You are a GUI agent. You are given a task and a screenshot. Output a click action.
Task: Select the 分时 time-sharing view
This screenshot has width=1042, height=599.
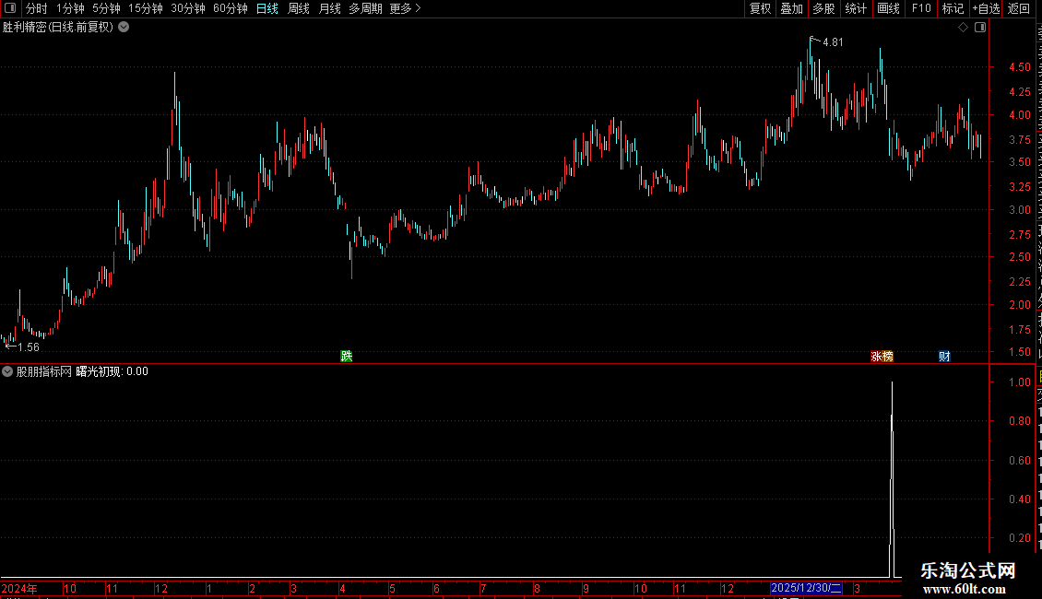pyautogui.click(x=37, y=8)
